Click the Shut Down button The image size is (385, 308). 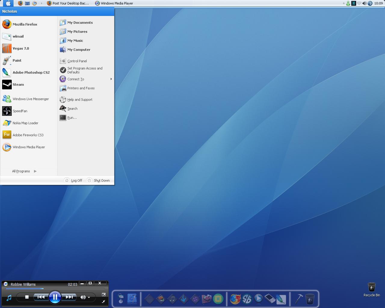point(98,180)
